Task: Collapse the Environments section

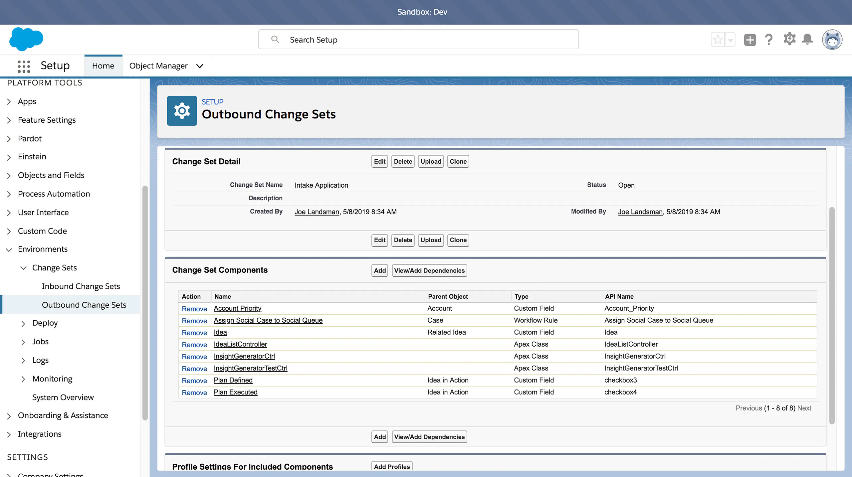Action: (x=9, y=249)
